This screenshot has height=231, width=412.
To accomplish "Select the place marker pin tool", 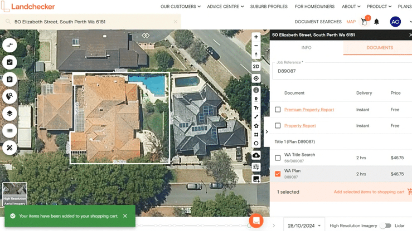I will pos(256,99).
